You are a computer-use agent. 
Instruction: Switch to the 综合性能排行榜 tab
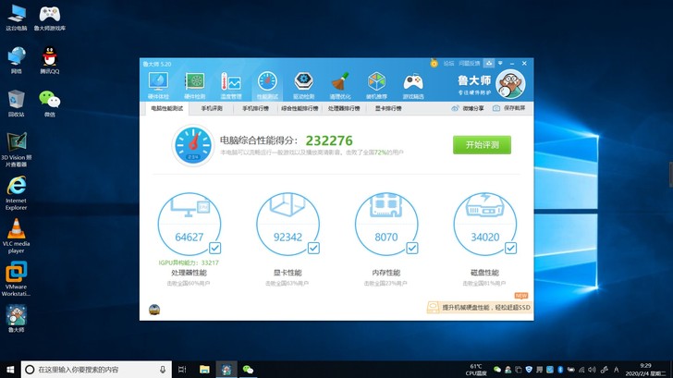click(300, 108)
